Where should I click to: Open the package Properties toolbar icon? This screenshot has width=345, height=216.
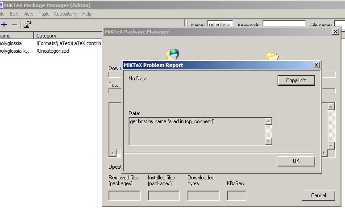click(x=27, y=25)
